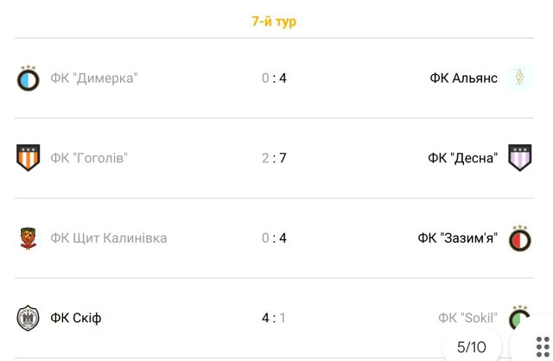Click the orange-striped ФК "Гоголів" shield crest
The height and width of the screenshot is (361, 553).
[29, 157]
